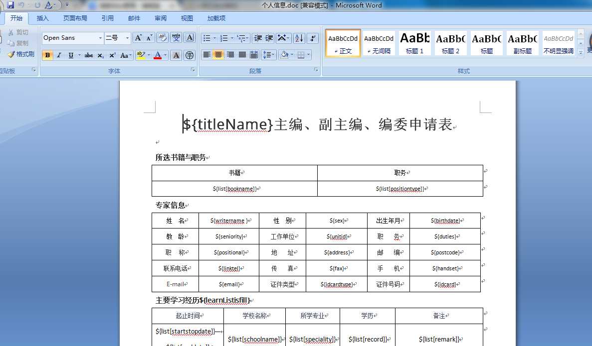Open the font size 二号 dropdown
Viewport: 592px width, 346px height.
(127, 38)
